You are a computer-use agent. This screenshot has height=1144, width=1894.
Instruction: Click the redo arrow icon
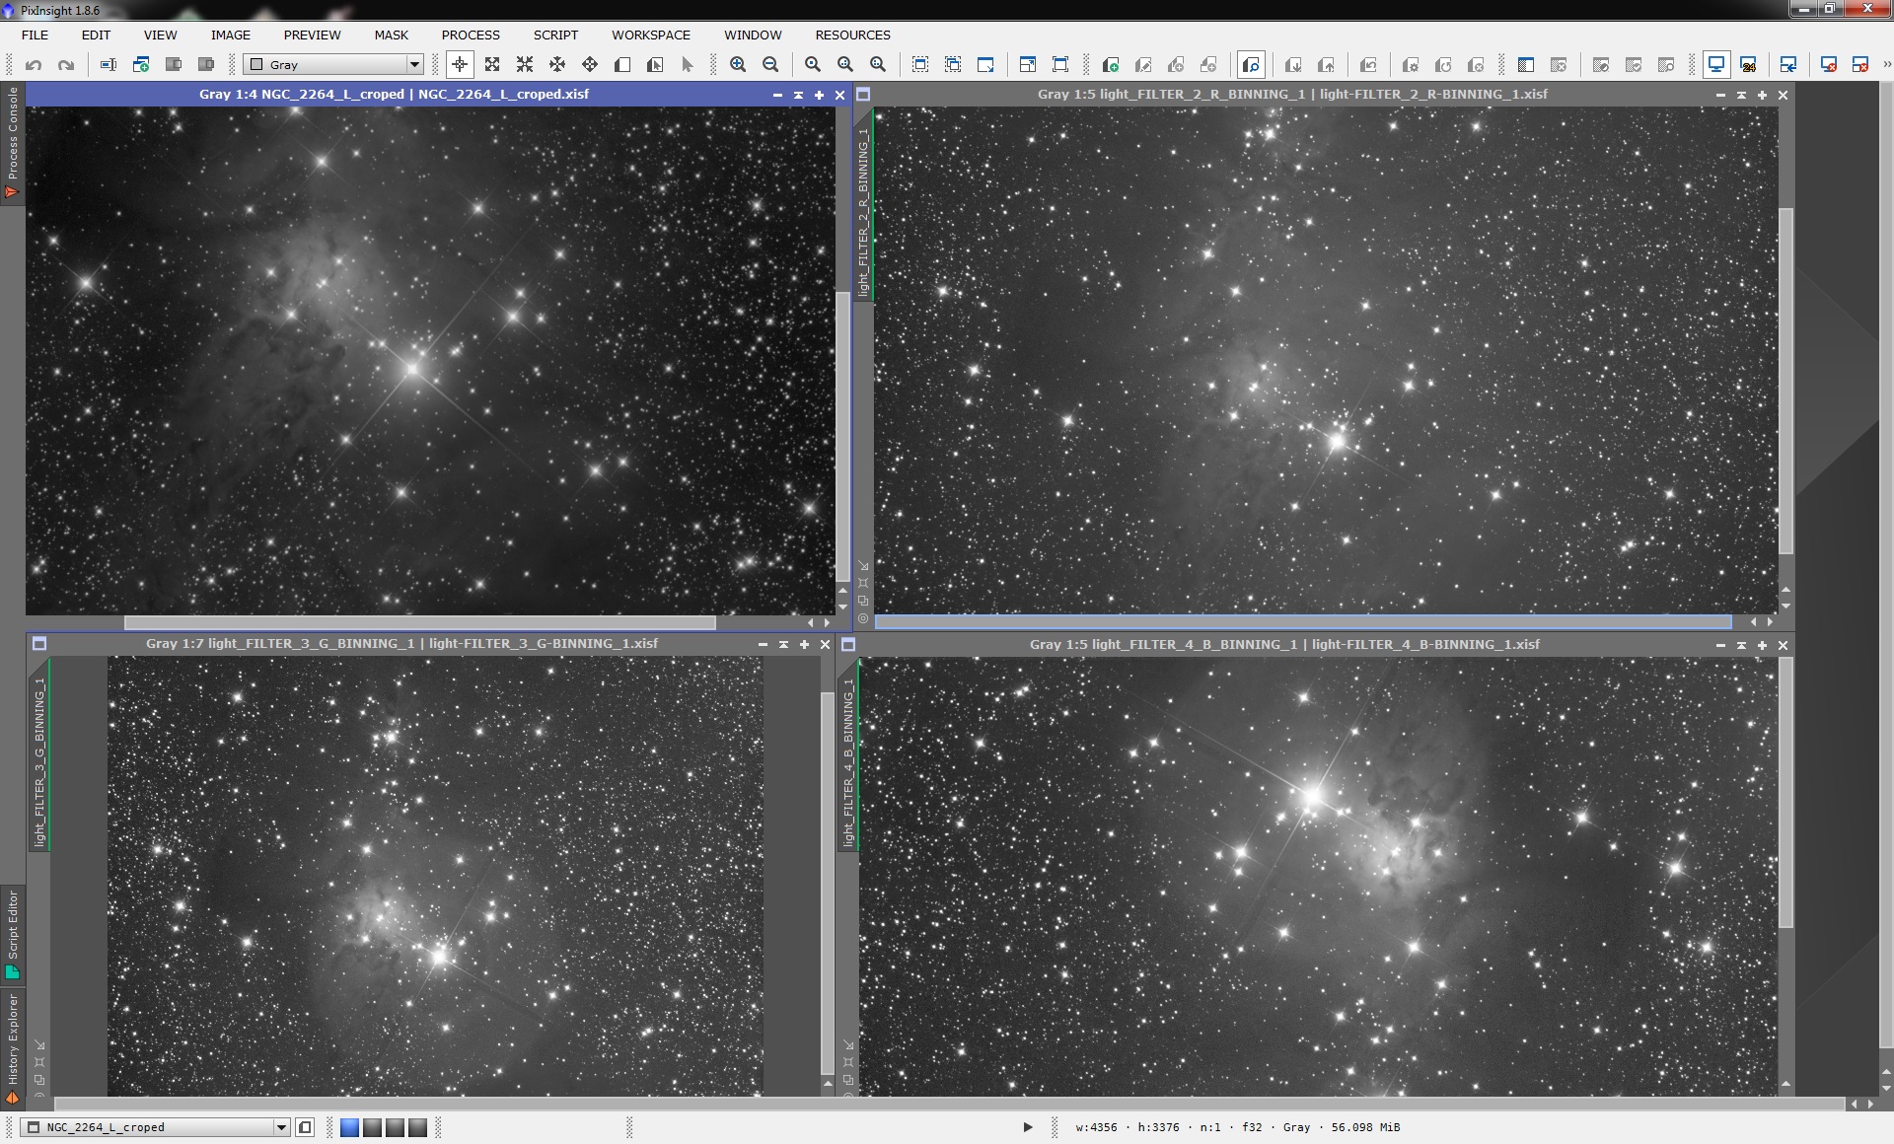pos(66,65)
